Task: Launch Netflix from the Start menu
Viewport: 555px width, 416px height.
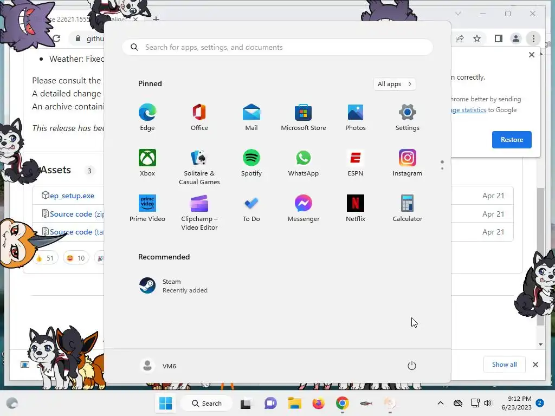Action: [x=356, y=209]
